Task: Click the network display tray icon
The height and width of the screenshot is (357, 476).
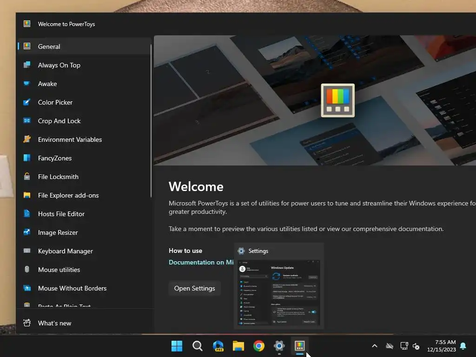Action: [x=404, y=346]
